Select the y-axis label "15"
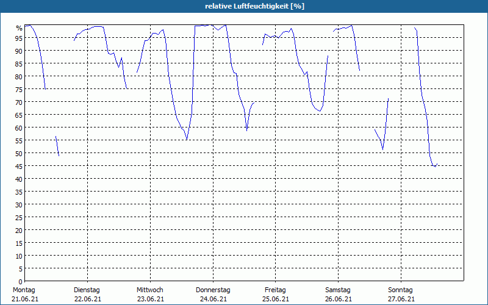 click(19, 243)
